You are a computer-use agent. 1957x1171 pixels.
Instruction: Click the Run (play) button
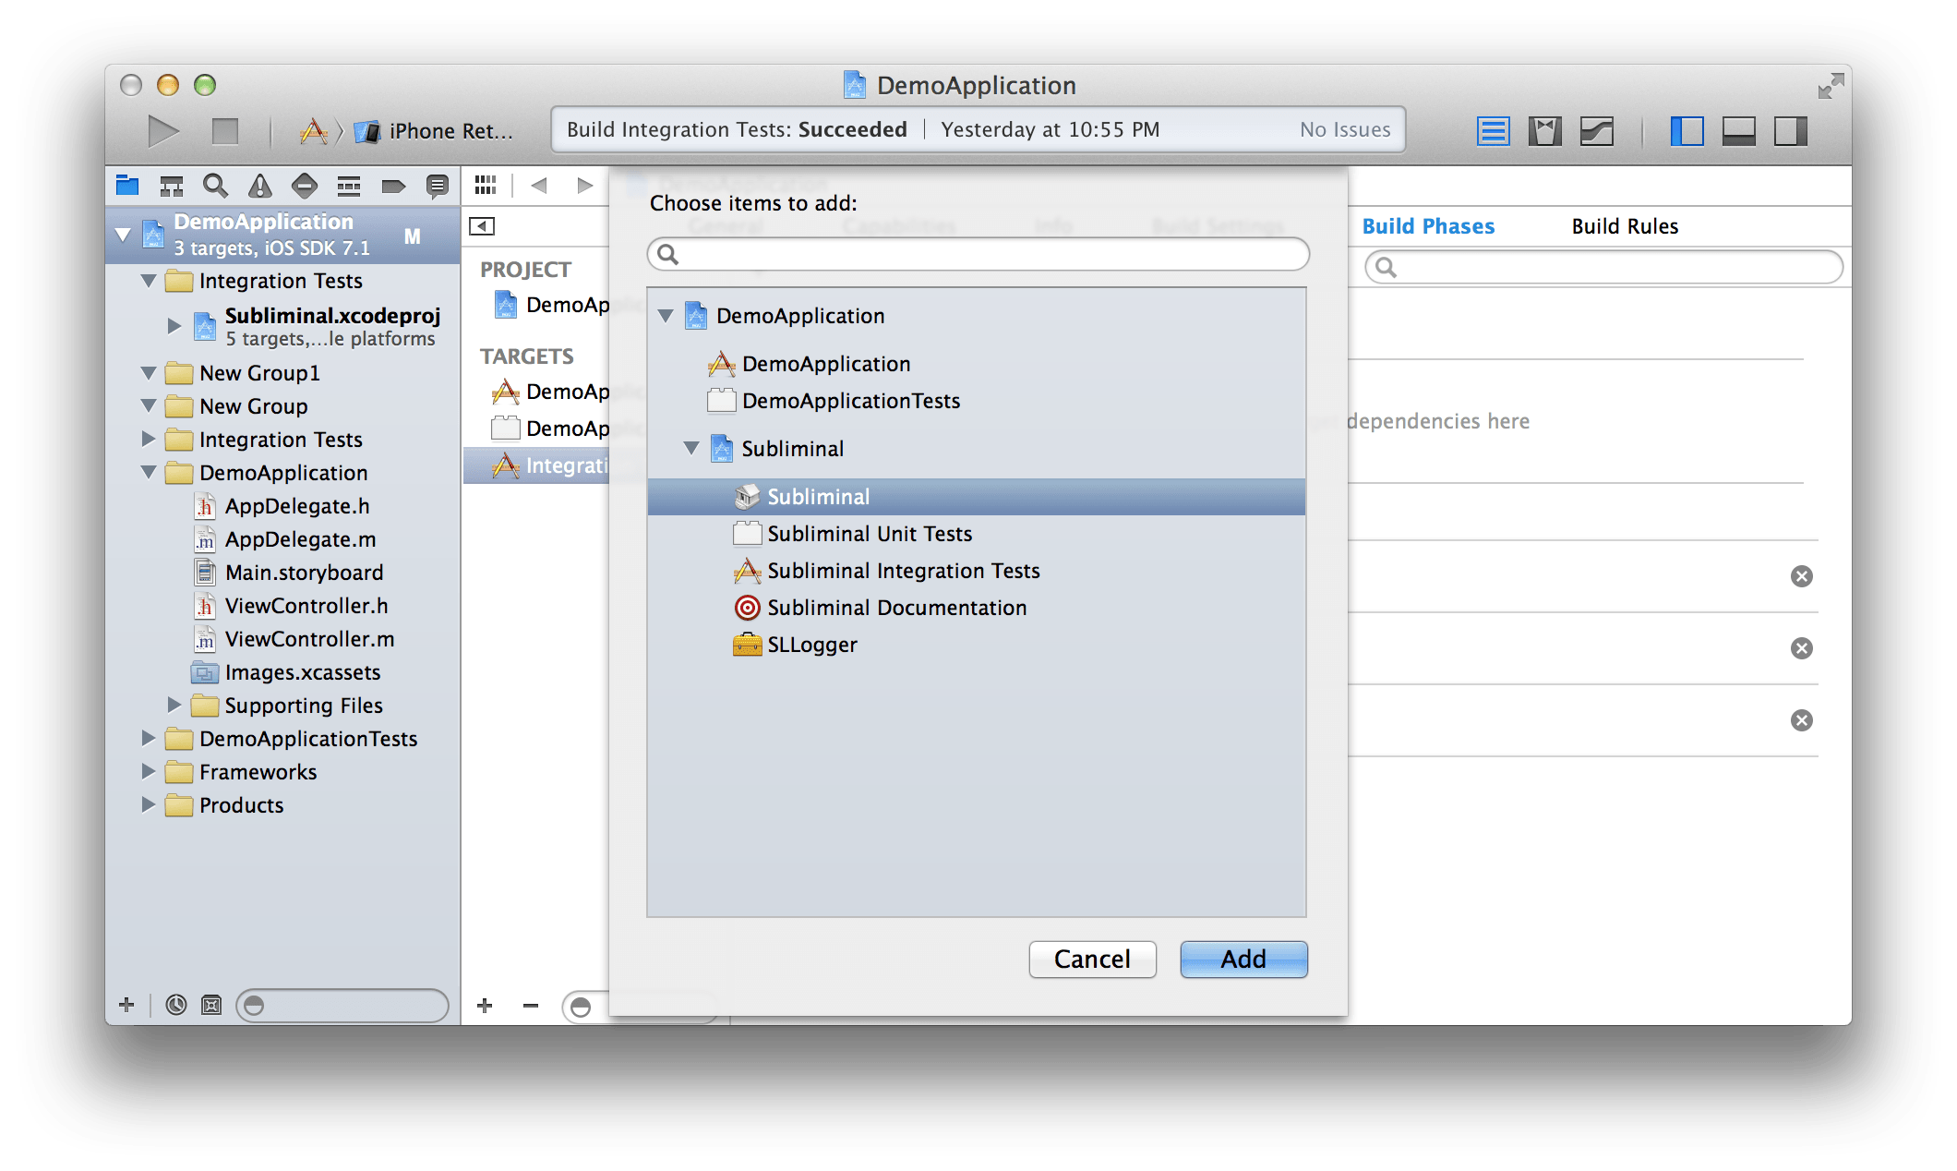point(163,131)
